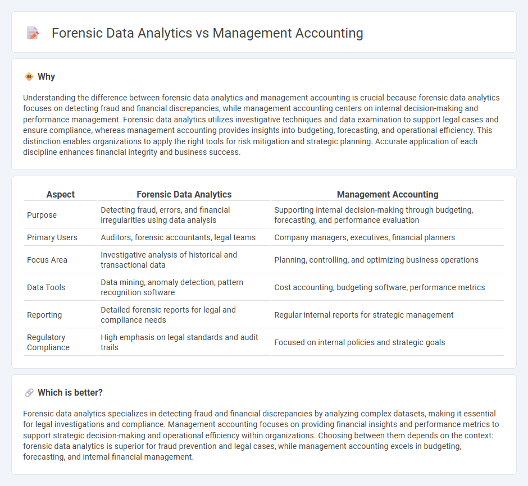Click the Primary Users row label
The height and width of the screenshot is (486, 528).
click(52, 237)
